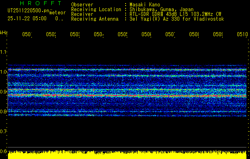Click the 0508 time marker
The height and width of the screenshot is (159, 250).
pos(194,34)
